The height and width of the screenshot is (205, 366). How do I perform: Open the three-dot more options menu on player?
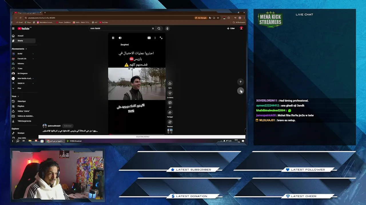click(x=155, y=38)
